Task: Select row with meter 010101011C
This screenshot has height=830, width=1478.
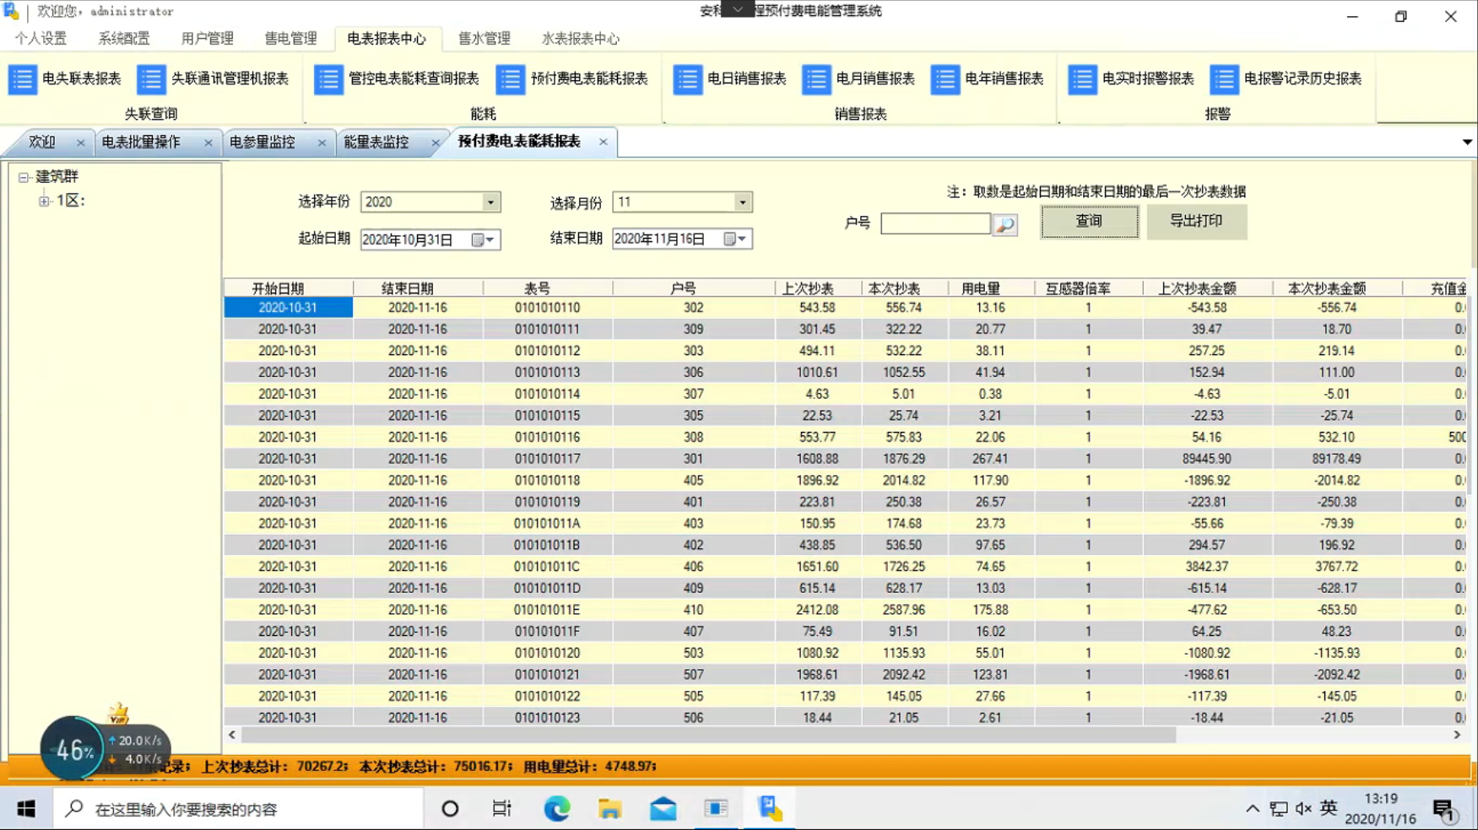Action: [x=844, y=567]
